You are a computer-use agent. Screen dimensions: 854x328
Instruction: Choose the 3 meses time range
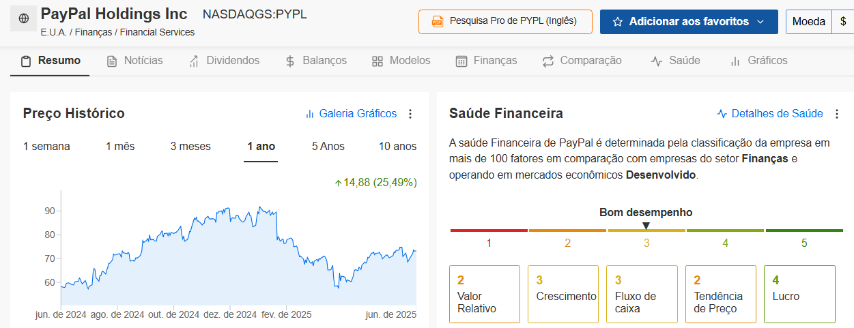coord(190,147)
